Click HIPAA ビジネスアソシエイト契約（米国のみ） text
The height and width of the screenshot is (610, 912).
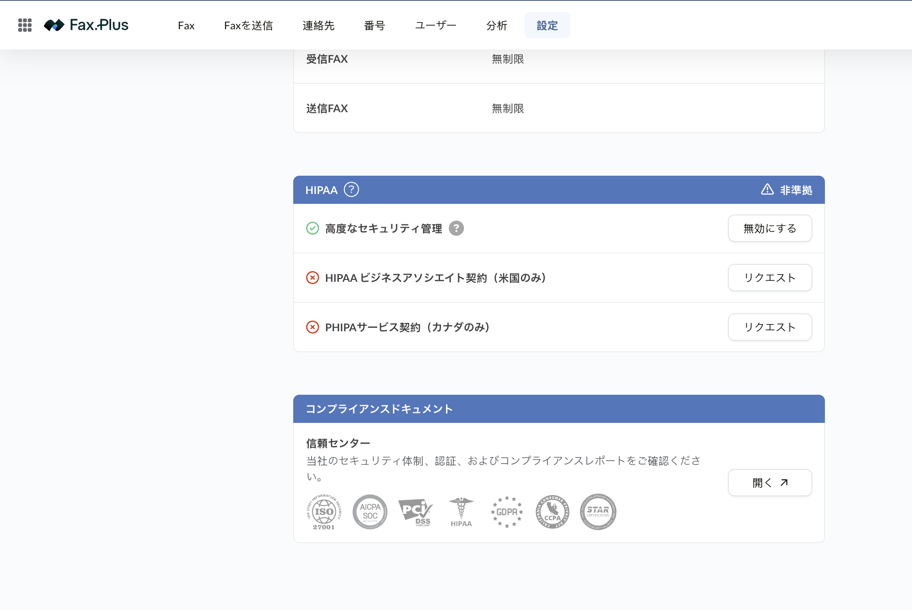(x=436, y=278)
